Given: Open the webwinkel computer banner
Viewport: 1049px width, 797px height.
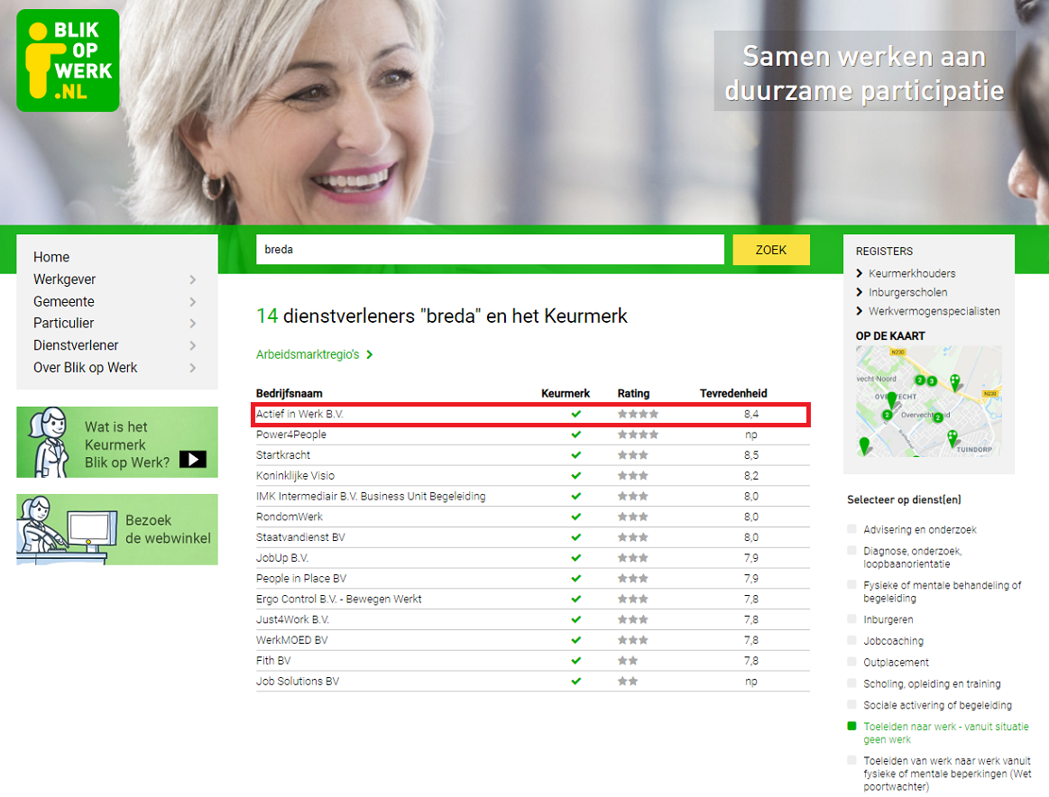Looking at the screenshot, I should [x=116, y=529].
